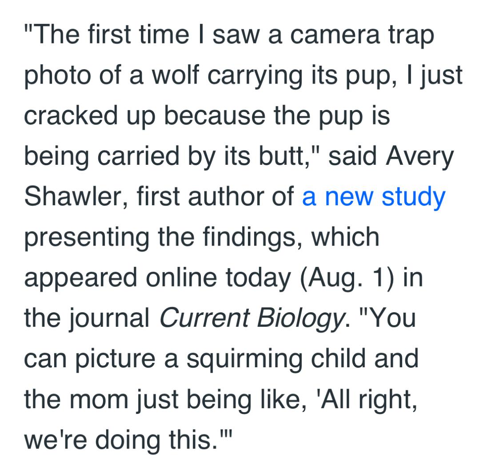This screenshot has width=491, height=473.
Task: Click the word 'carrying' in the second line
Action: [x=255, y=76]
